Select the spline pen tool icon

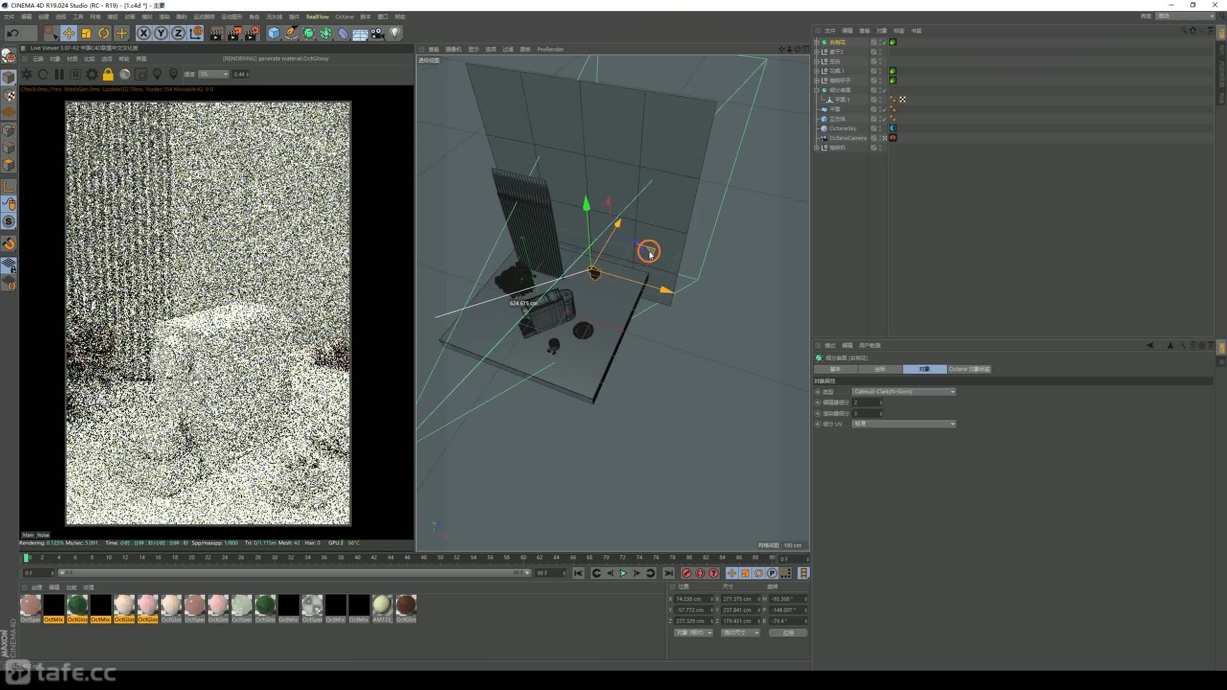291,33
